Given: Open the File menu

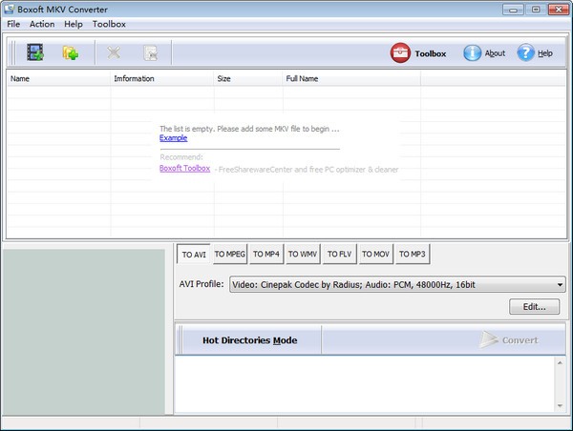Looking at the screenshot, I should click(13, 24).
